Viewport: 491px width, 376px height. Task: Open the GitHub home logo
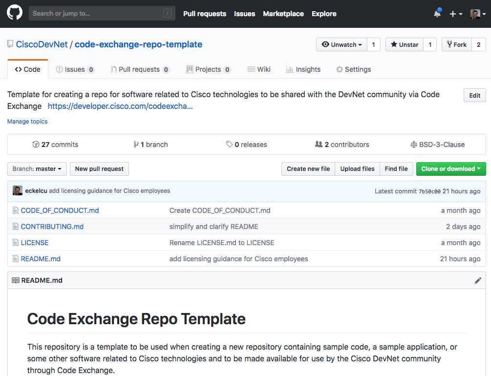click(14, 13)
